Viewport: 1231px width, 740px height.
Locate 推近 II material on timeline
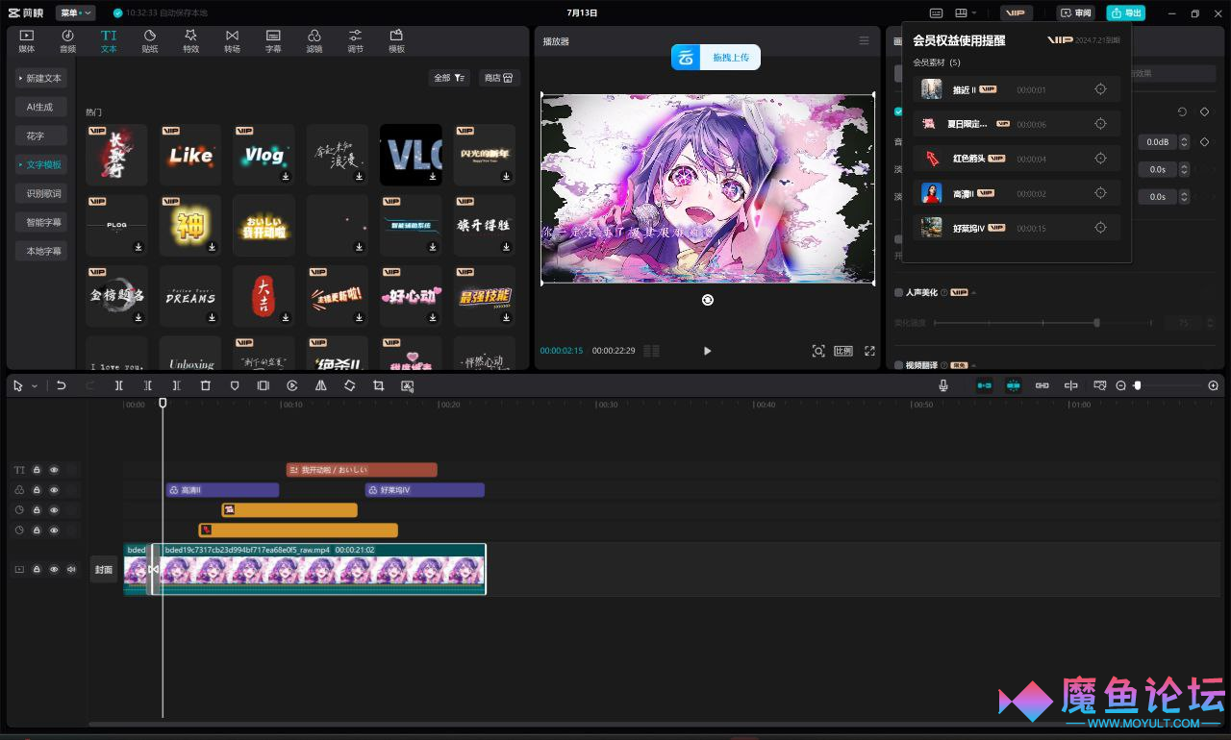coord(1101,89)
